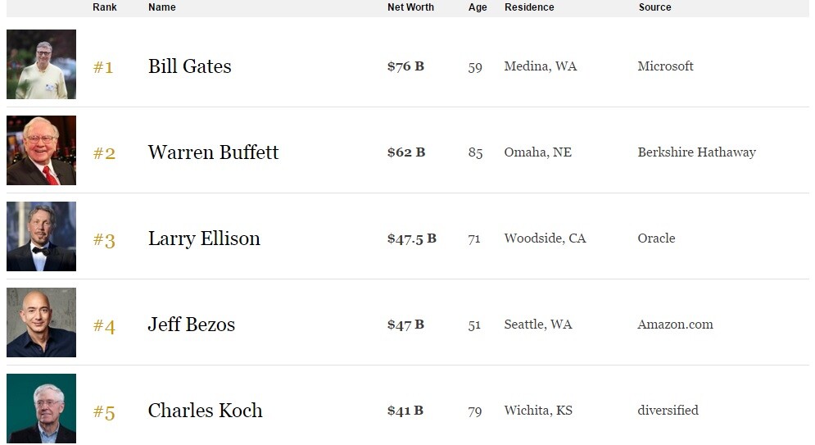Open Bill Gates profile photo
The width and height of the screenshot is (815, 445).
click(x=41, y=65)
